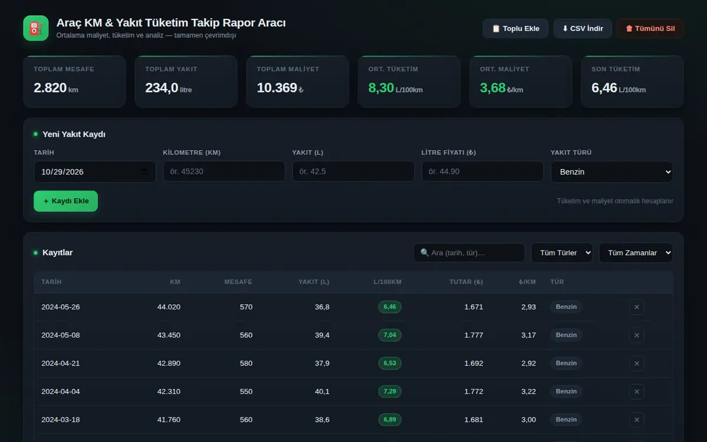The height and width of the screenshot is (442, 707).
Task: Click the Yakıt (L) input field
Action: (353, 171)
